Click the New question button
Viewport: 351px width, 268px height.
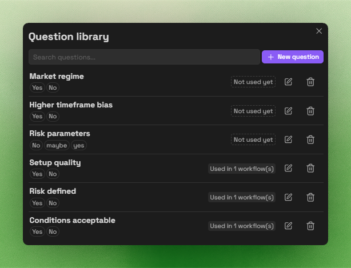(x=293, y=57)
